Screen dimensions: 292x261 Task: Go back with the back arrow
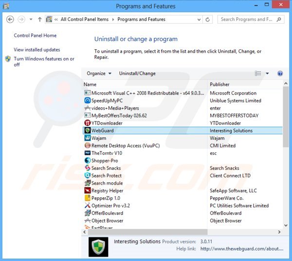tap(10, 19)
